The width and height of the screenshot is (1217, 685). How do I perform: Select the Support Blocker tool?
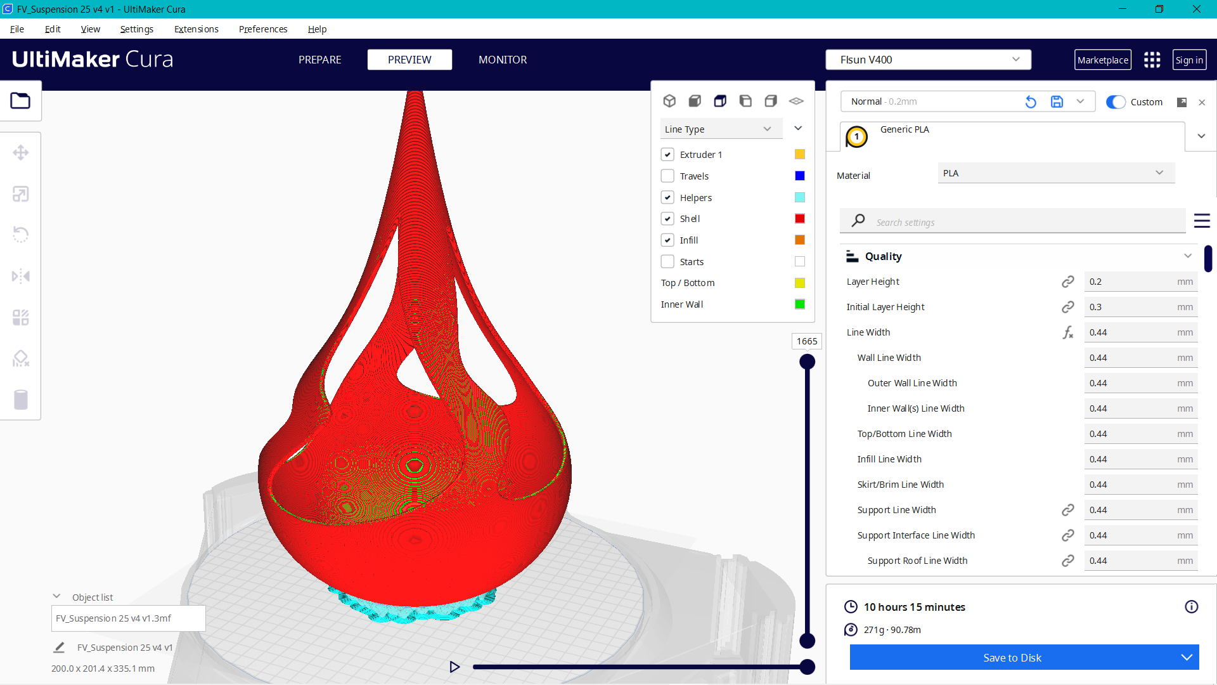point(21,358)
